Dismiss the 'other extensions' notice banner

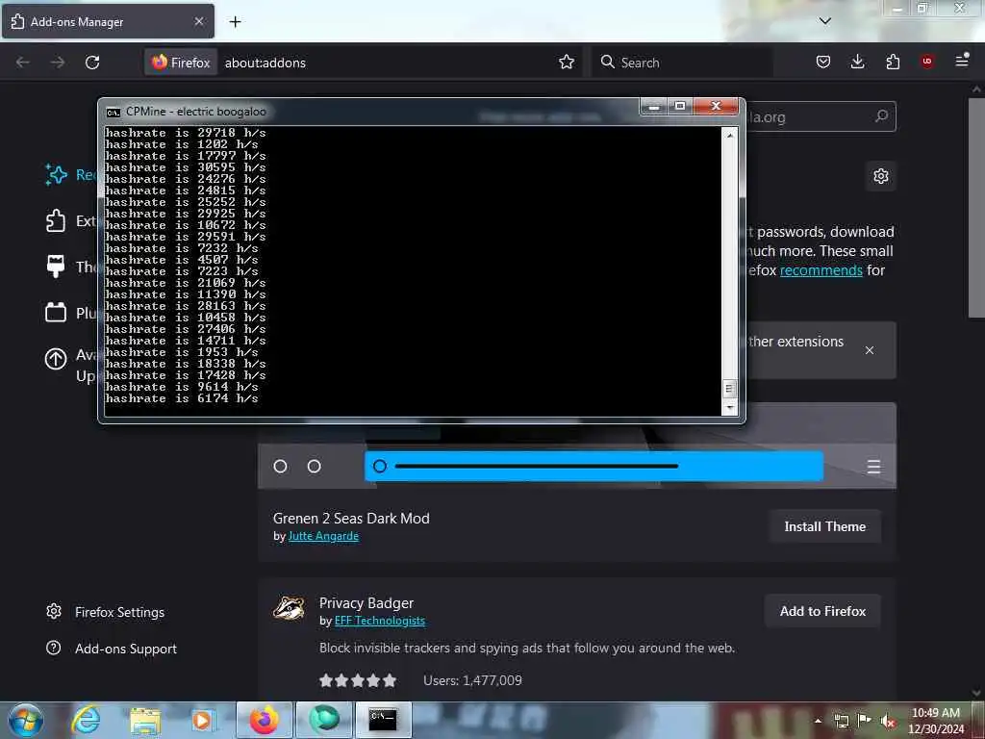(x=870, y=350)
